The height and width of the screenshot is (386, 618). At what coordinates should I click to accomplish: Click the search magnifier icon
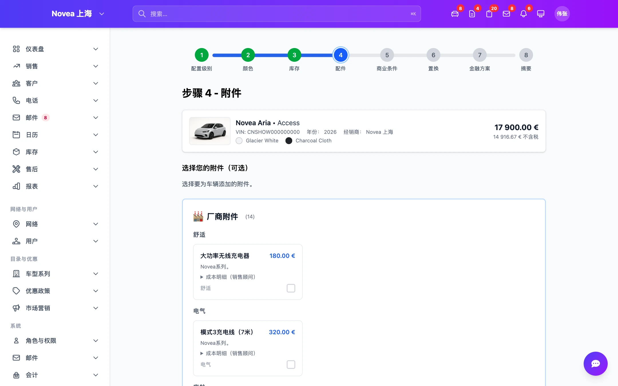pyautogui.click(x=142, y=14)
